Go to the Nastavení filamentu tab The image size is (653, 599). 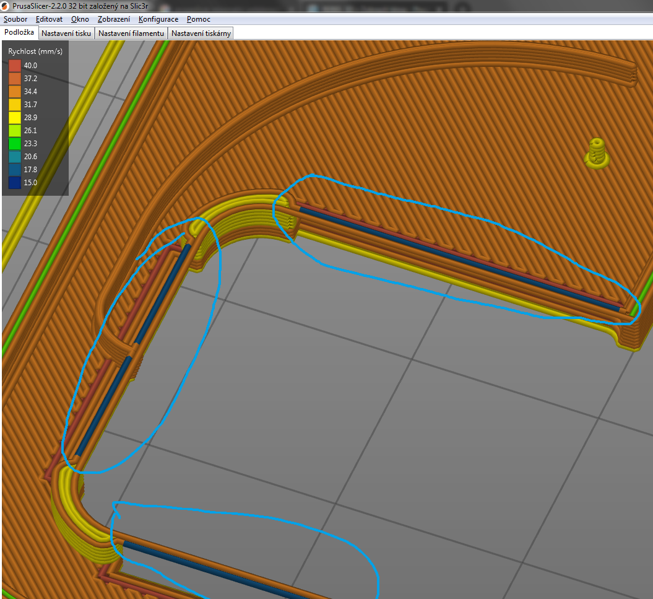tap(132, 33)
